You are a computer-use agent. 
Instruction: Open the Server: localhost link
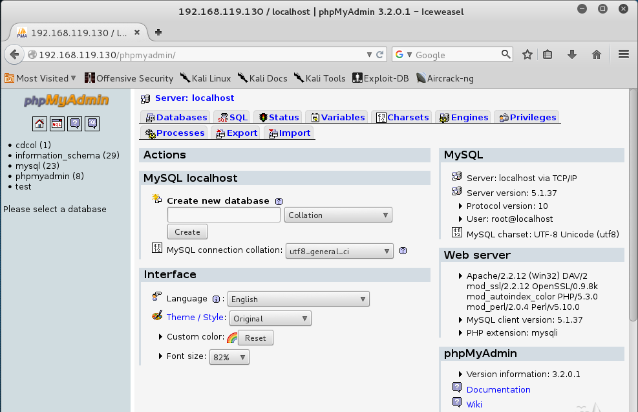click(x=195, y=98)
